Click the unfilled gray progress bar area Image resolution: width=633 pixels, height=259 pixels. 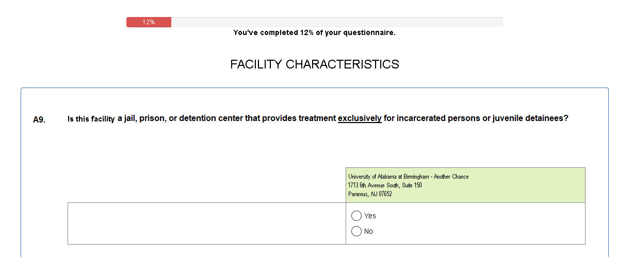335,22
